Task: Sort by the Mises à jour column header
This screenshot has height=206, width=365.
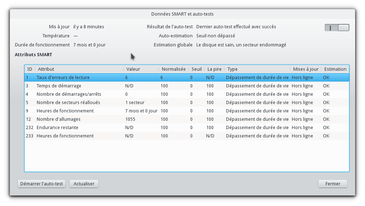Action: 305,69
